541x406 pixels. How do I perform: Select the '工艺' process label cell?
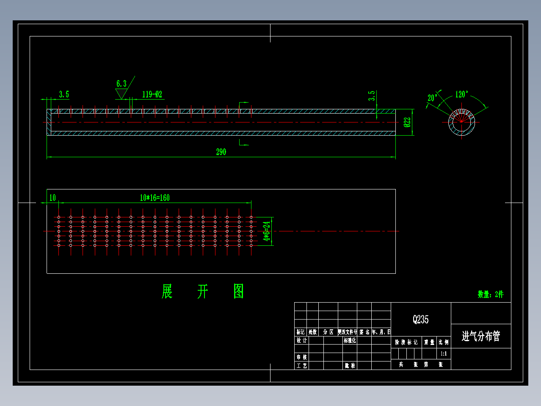[301, 365]
